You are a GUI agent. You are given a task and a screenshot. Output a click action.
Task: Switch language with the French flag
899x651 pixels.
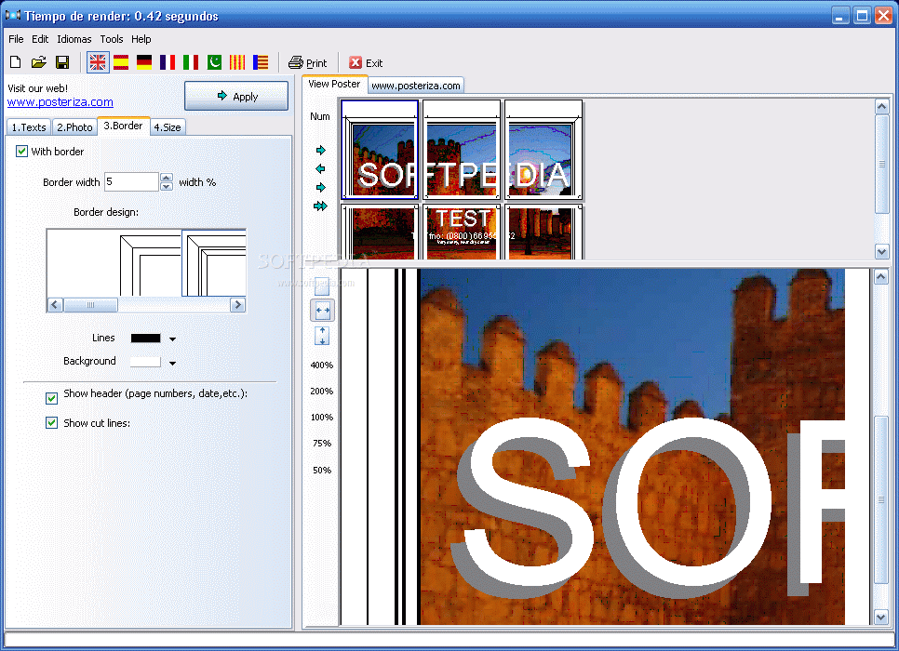coord(168,62)
